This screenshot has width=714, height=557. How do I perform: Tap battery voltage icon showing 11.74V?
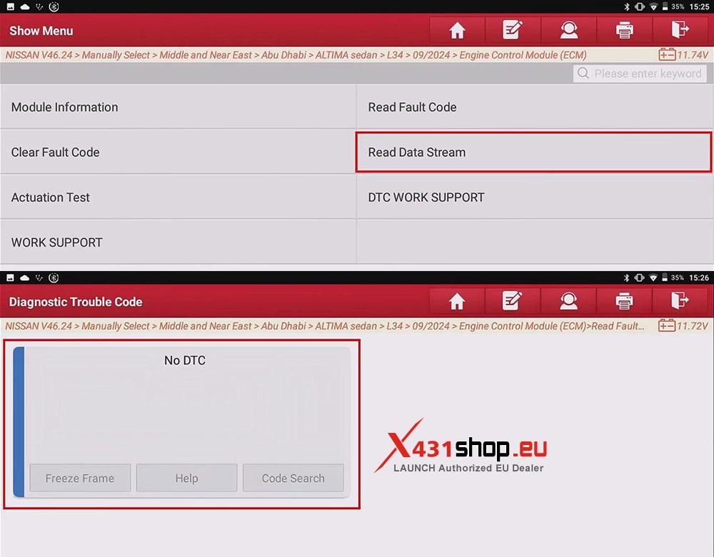667,55
